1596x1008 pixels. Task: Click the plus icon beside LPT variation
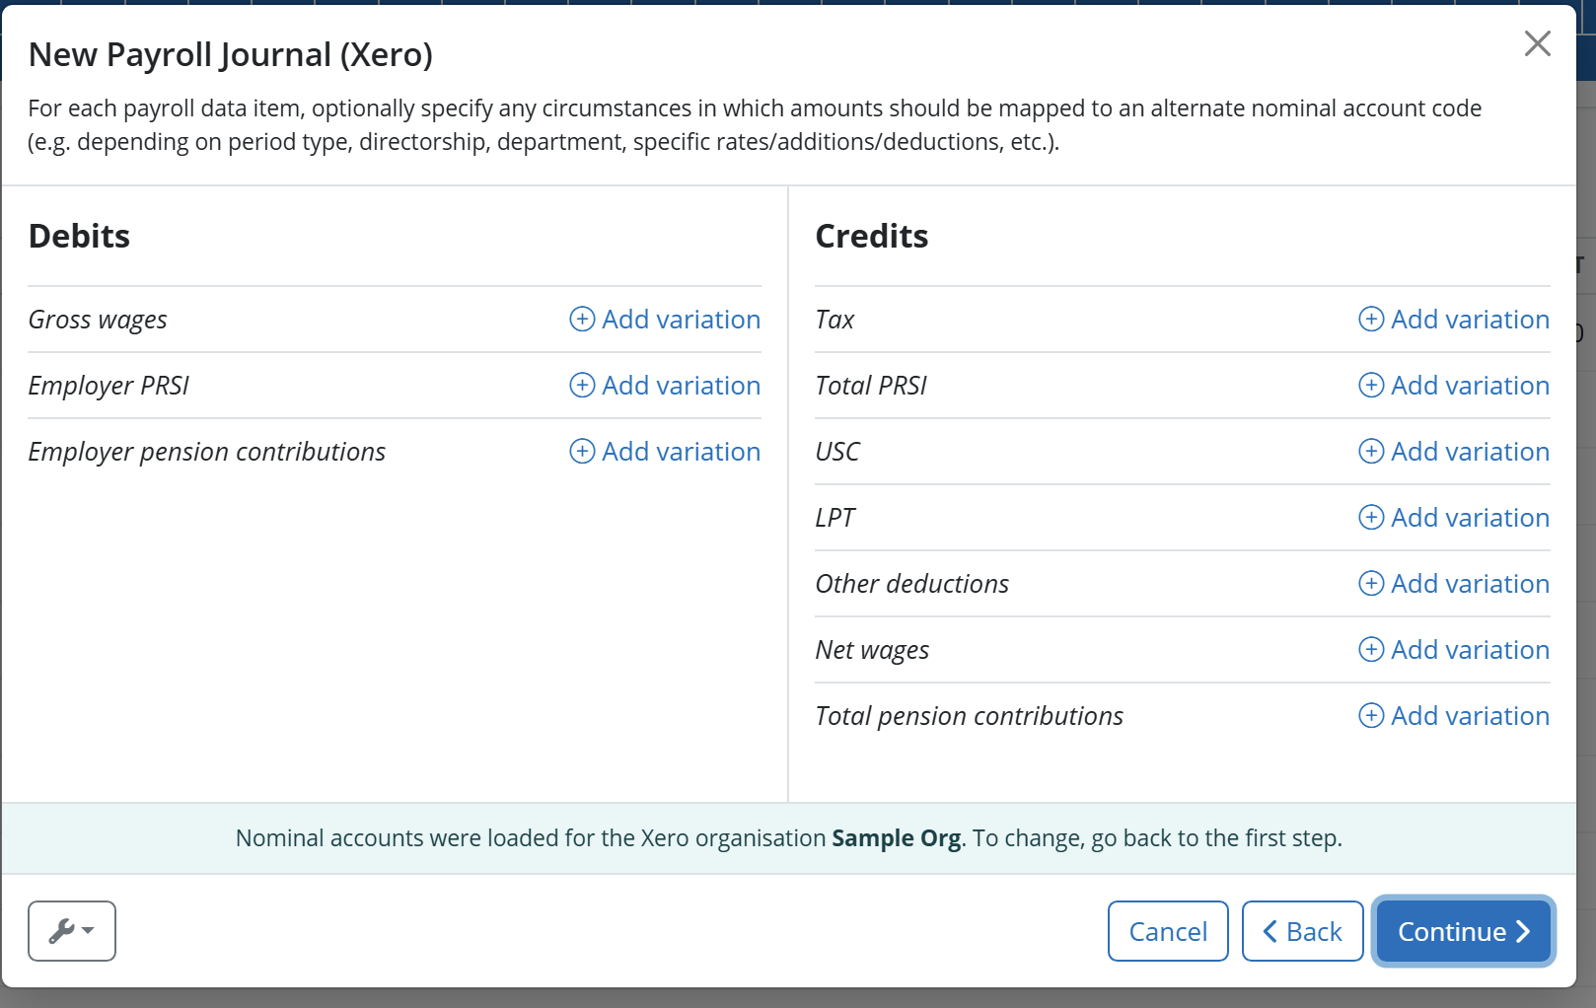coord(1371,517)
